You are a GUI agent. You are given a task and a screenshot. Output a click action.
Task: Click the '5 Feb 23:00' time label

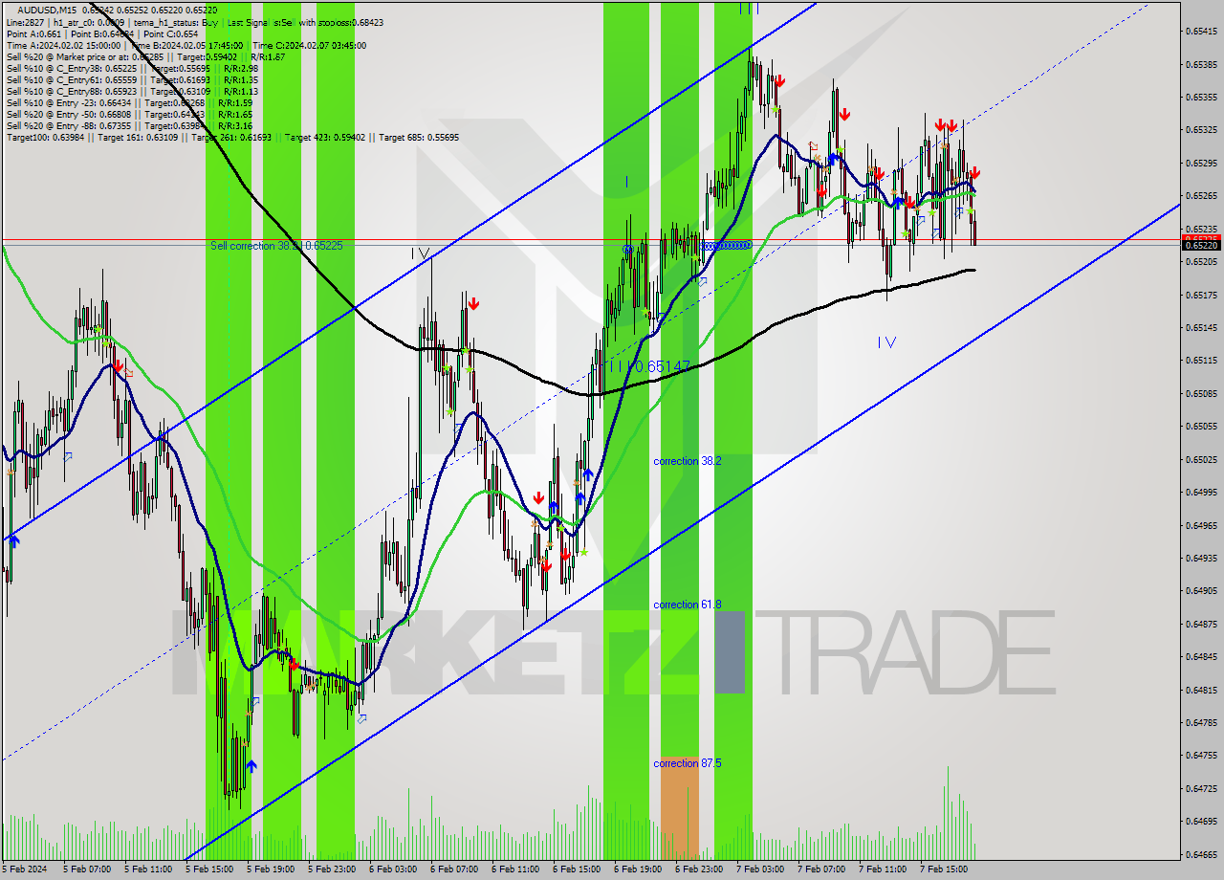tap(332, 869)
